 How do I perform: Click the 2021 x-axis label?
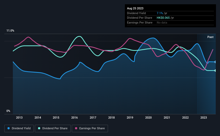tap(167, 118)
